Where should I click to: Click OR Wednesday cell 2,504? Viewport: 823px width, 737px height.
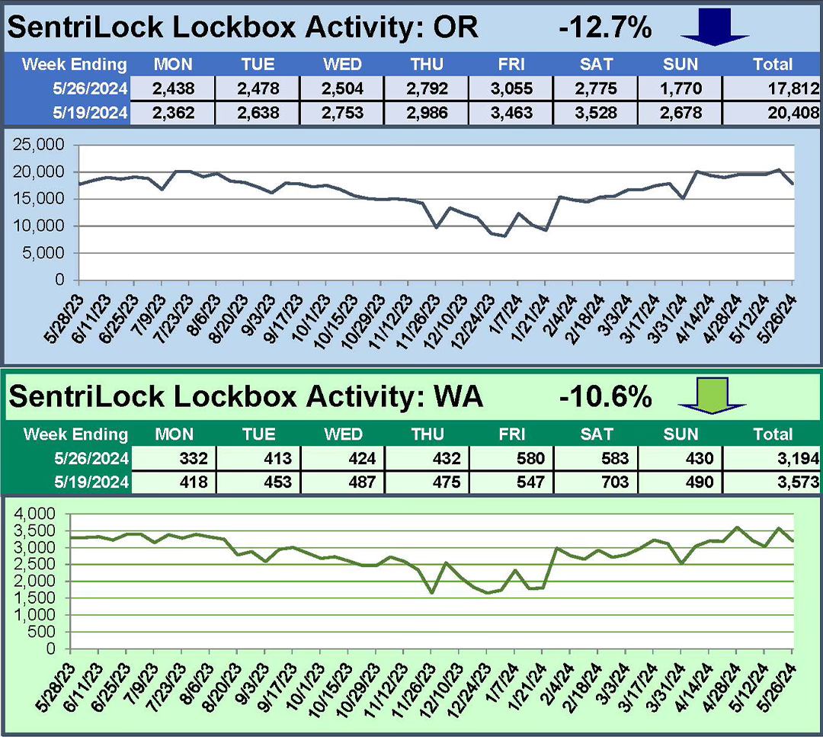343,88
